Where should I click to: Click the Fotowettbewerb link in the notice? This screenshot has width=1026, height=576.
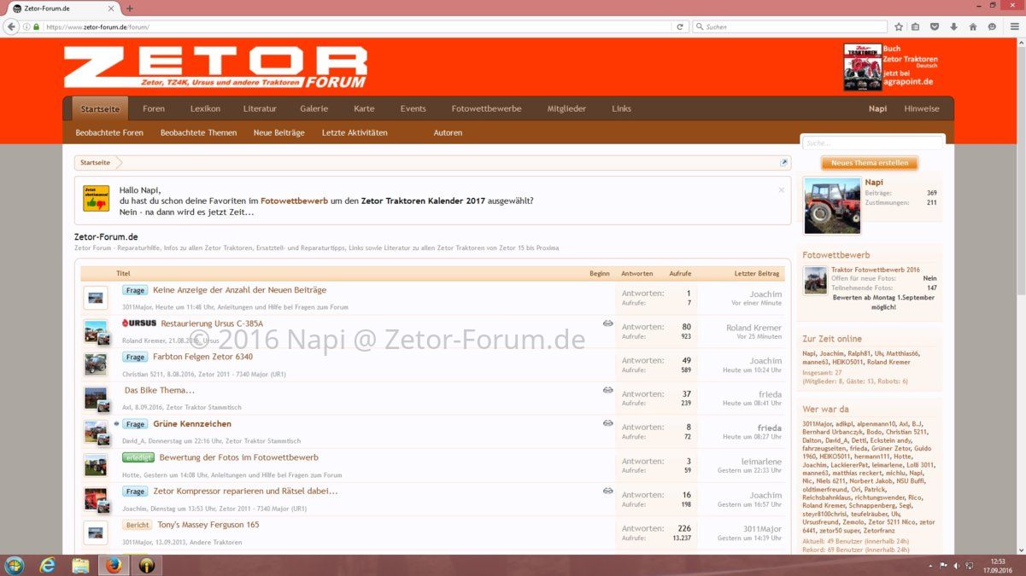[x=294, y=201]
